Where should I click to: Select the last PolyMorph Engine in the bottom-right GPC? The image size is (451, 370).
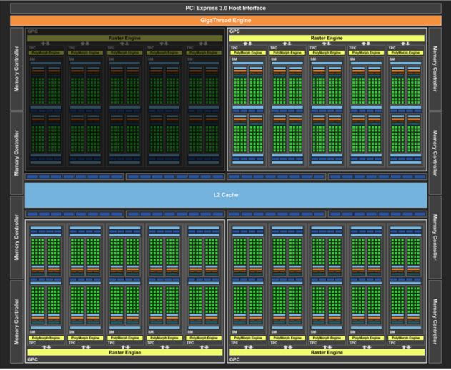tap(405, 338)
